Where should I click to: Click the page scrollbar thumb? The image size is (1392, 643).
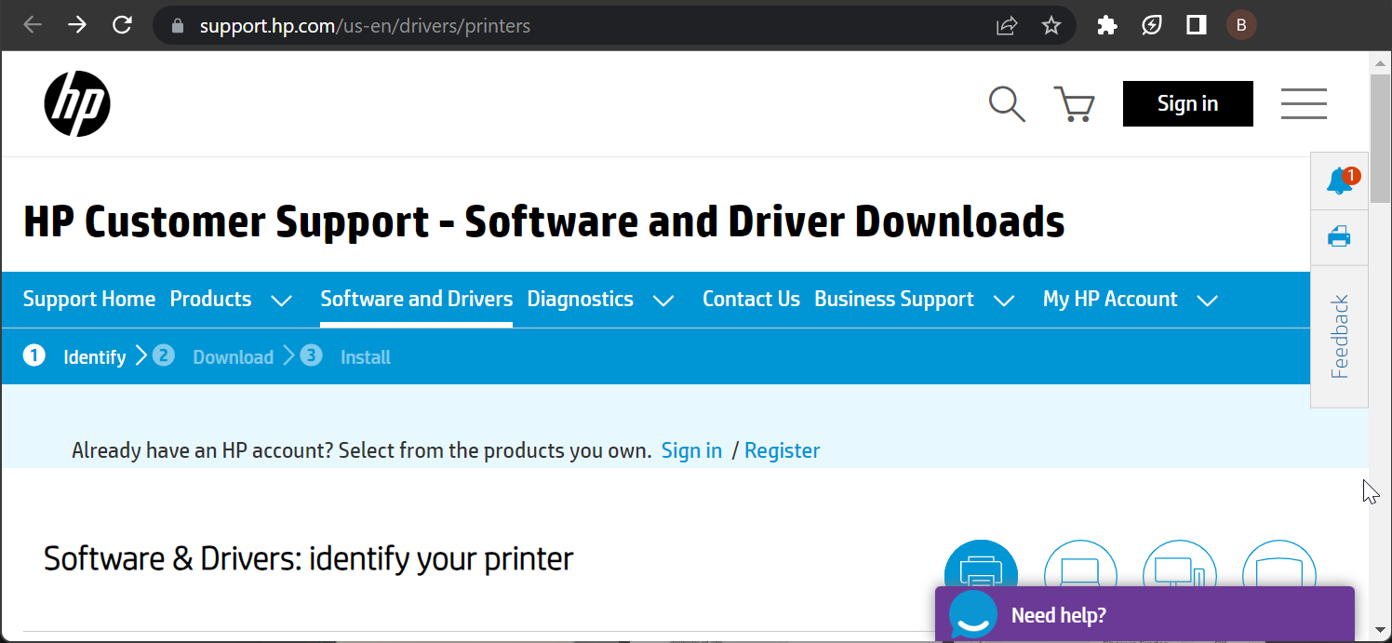click(1382, 141)
